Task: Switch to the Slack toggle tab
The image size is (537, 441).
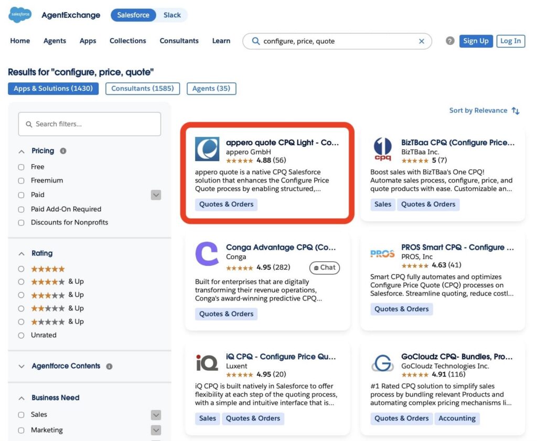Action: (172, 15)
